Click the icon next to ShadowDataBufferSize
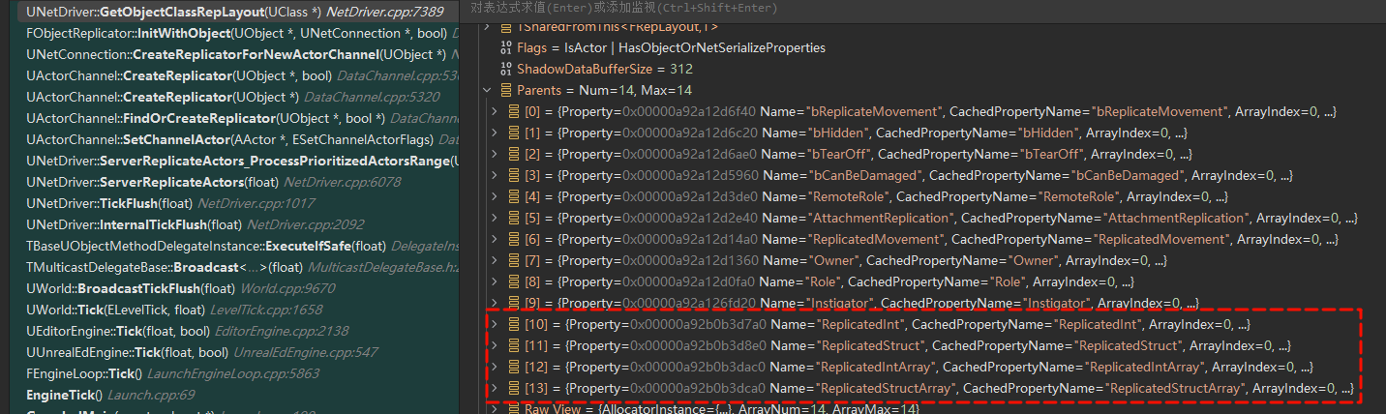The image size is (1386, 414). click(506, 70)
